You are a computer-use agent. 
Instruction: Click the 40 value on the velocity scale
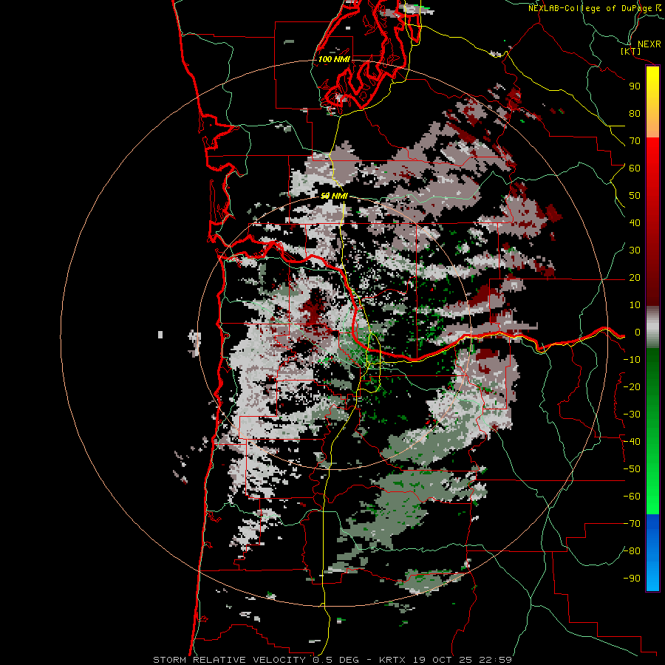635,223
